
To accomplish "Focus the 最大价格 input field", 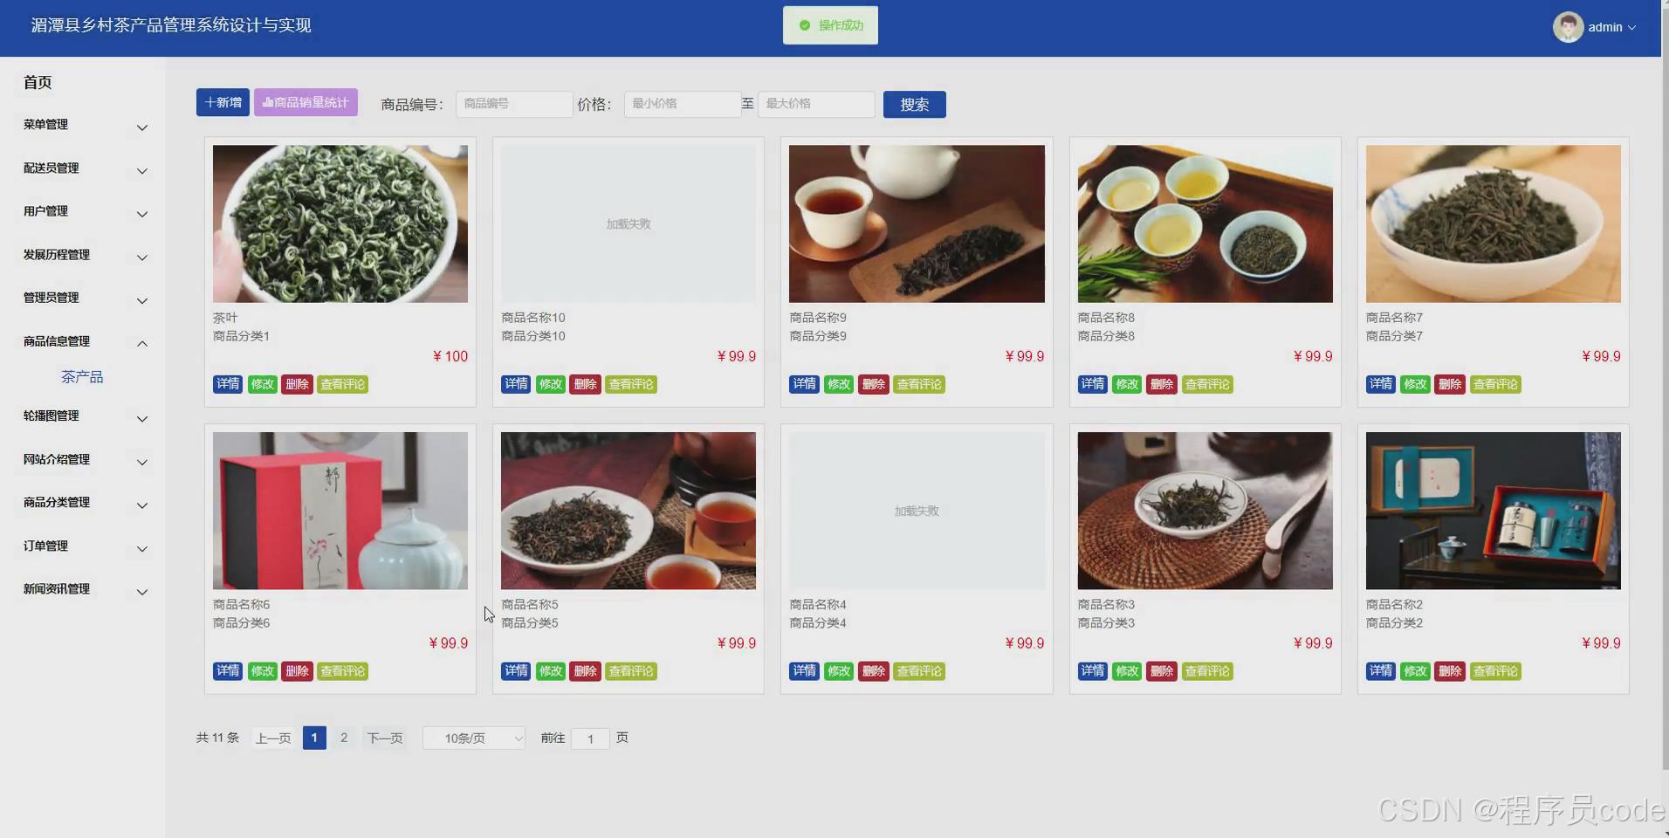I will click(816, 104).
